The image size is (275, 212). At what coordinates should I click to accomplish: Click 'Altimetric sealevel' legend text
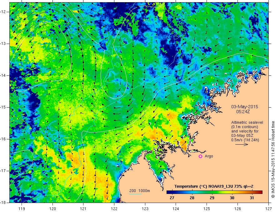click(x=247, y=123)
